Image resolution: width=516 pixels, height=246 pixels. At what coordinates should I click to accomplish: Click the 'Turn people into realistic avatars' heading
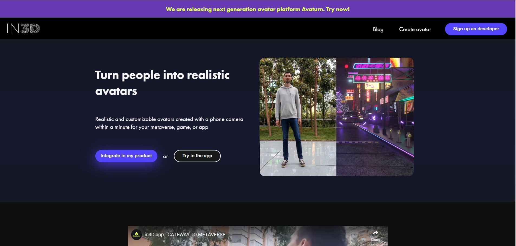click(163, 83)
